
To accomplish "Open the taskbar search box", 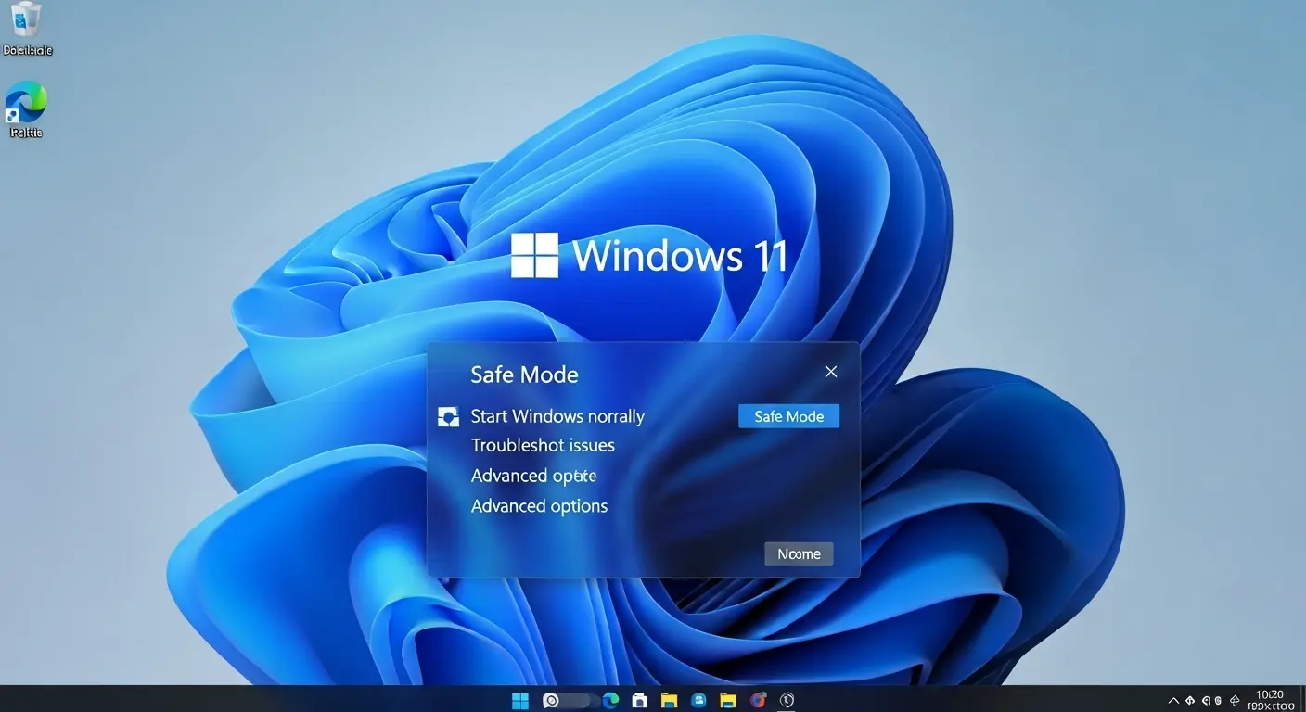I will click(571, 701).
